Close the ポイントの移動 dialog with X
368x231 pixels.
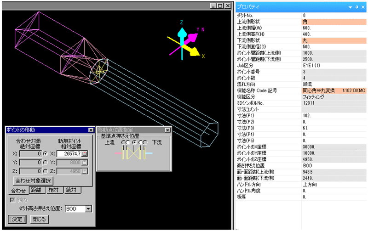point(90,130)
